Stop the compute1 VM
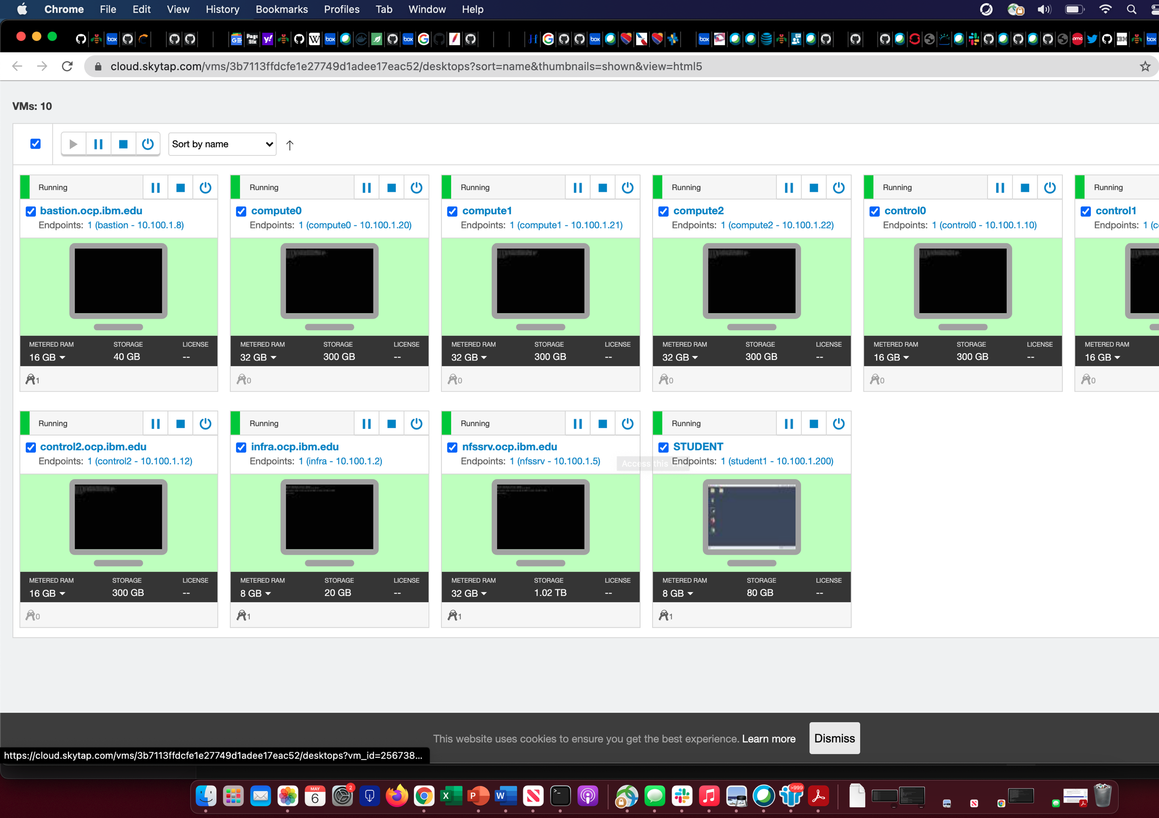This screenshot has height=818, width=1159. [602, 188]
